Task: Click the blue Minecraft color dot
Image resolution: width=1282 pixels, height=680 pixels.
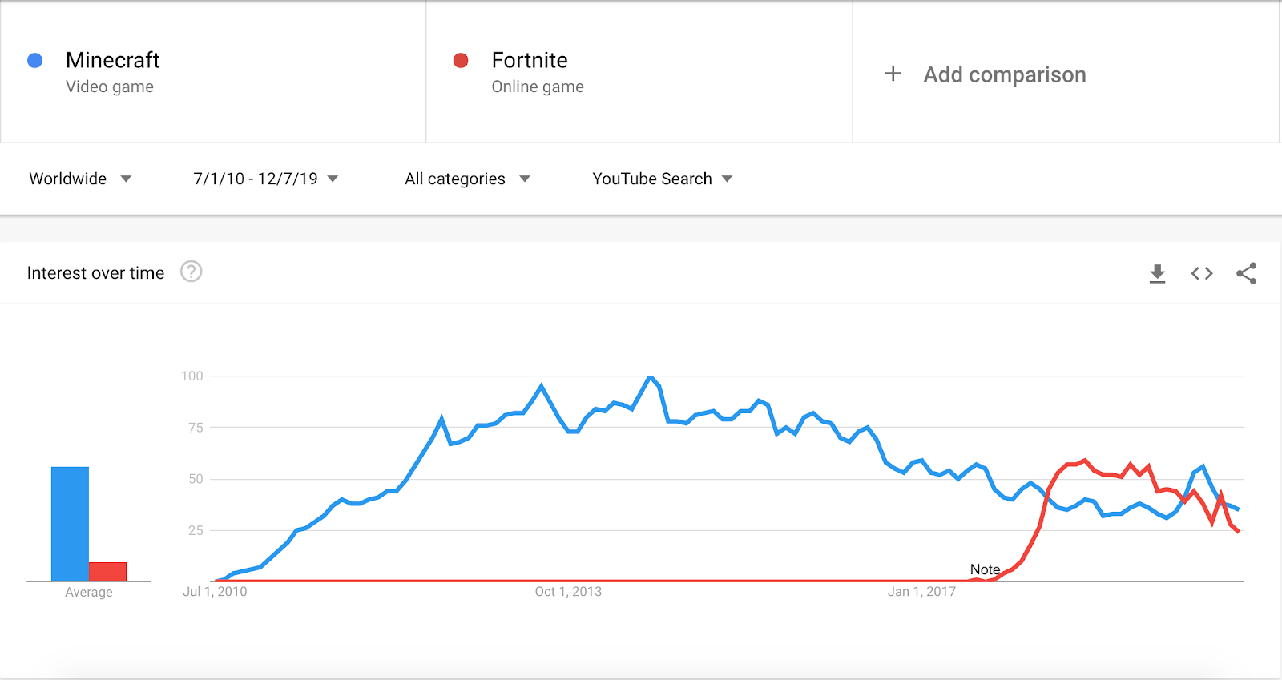Action: pyautogui.click(x=35, y=61)
